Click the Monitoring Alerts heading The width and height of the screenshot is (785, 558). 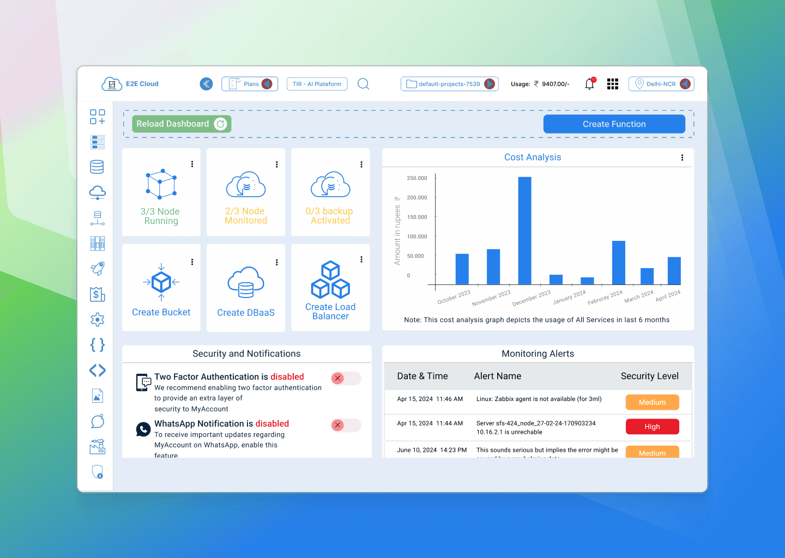point(538,354)
